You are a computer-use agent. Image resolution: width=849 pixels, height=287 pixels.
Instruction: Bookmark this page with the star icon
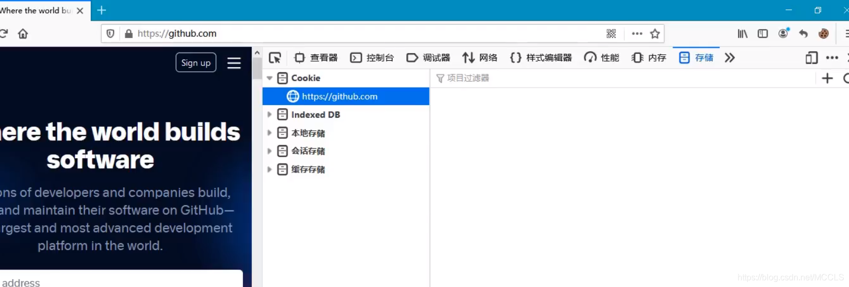(655, 34)
